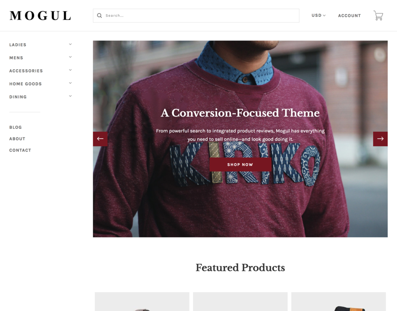Viewport: 397px width, 311px height.
Task: Advance to next slide arrow
Action: [380, 139]
